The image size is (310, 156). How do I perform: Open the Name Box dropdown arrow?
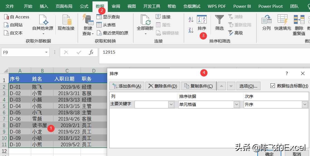(46, 52)
